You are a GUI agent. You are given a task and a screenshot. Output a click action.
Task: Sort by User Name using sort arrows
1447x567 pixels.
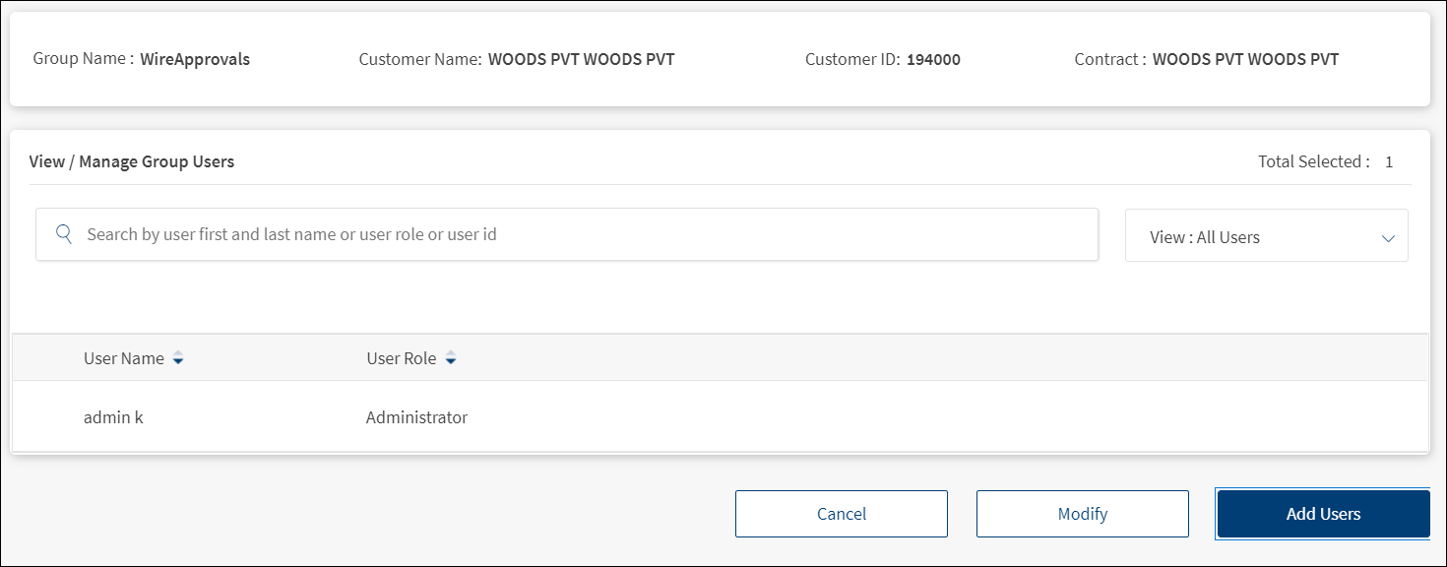pos(178,359)
